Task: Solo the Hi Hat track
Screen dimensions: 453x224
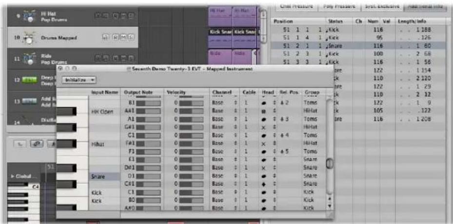Action: [131, 16]
